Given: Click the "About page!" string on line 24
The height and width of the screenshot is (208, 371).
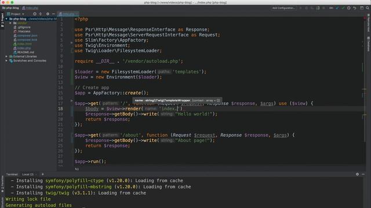Looking at the screenshot, I should [x=192, y=140].
